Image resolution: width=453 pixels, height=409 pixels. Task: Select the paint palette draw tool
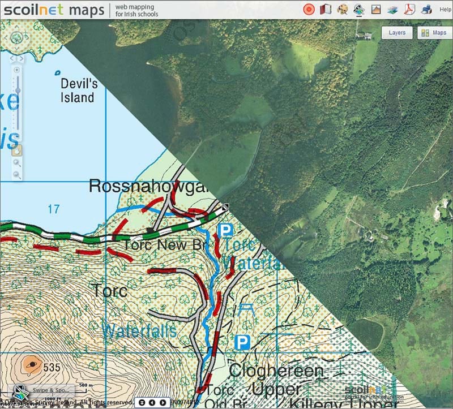pyautogui.click(x=343, y=10)
